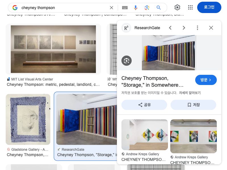Open MIT List Visual Arts Center source
Image resolution: width=227 pixels, height=170 pixels.
tap(32, 79)
